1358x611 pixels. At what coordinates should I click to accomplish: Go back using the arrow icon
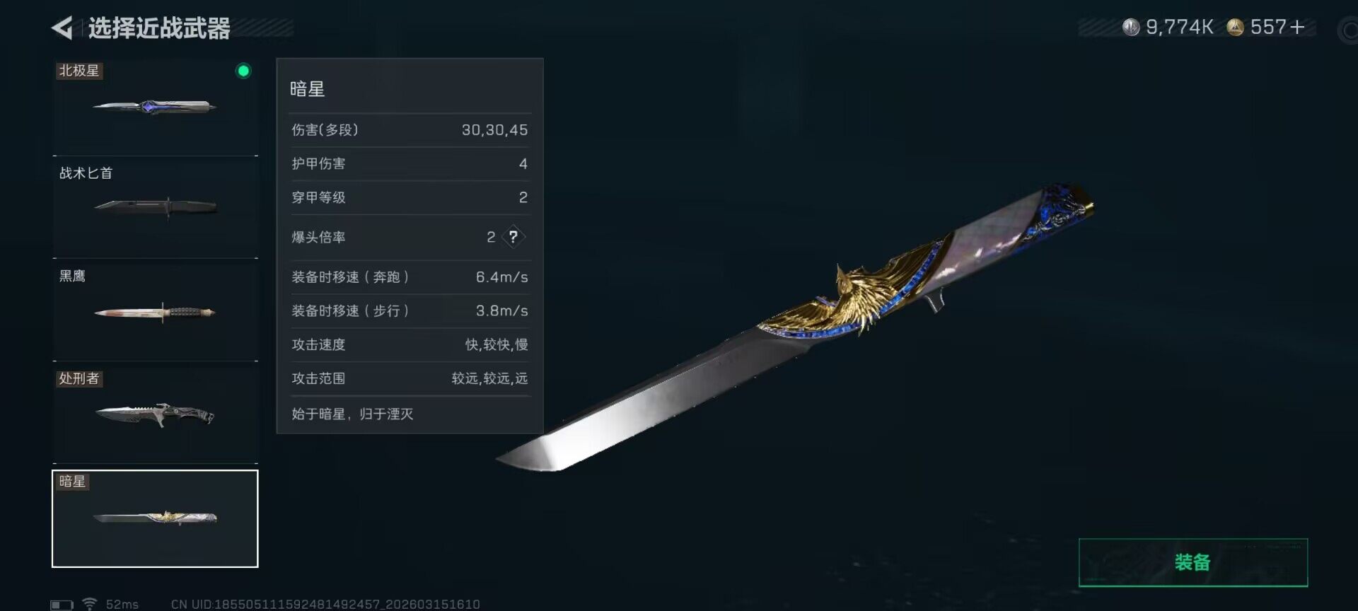(62, 28)
